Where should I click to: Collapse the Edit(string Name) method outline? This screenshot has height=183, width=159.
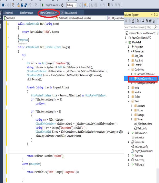[8, 24]
